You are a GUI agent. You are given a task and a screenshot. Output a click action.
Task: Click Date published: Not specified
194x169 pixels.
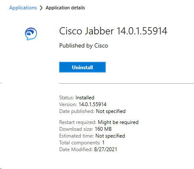pyautogui.click(x=92, y=111)
